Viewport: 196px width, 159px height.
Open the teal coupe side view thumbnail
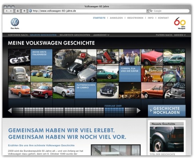pos(108,74)
